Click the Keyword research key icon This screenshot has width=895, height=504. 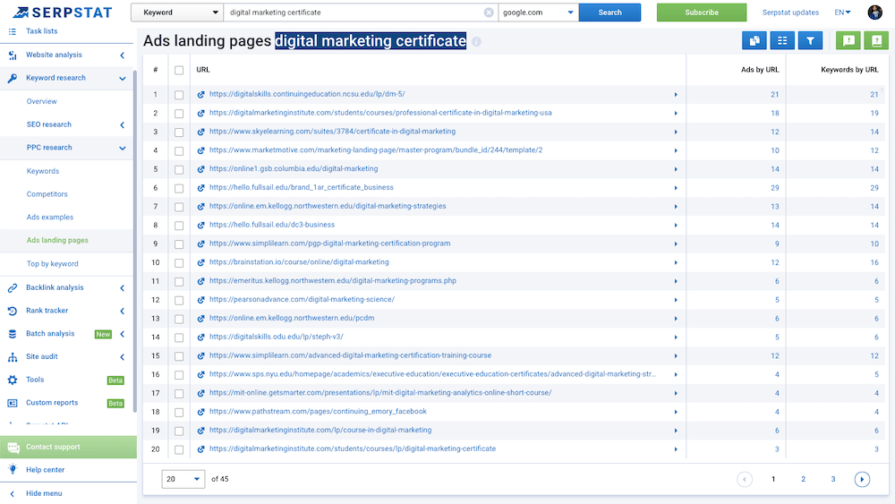pyautogui.click(x=13, y=78)
